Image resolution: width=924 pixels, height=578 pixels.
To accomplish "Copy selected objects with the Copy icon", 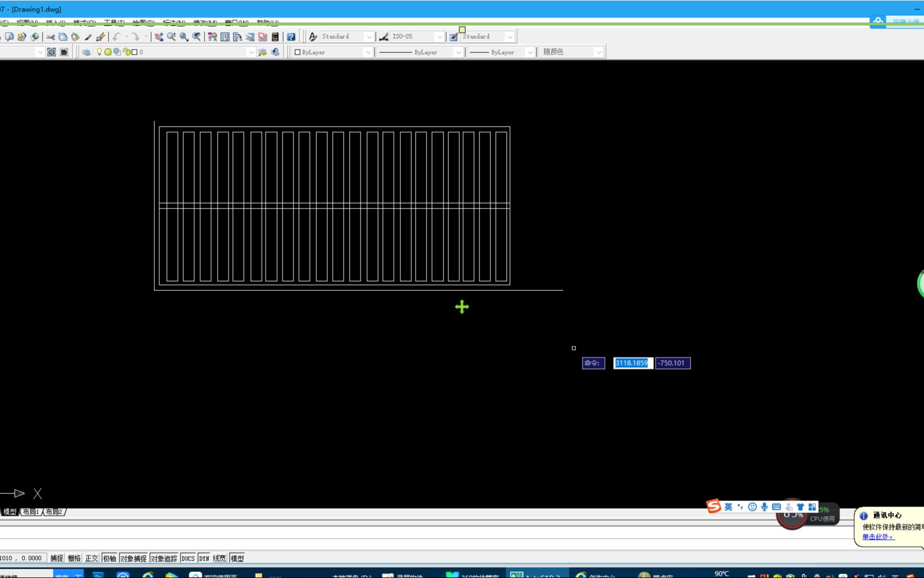I will 63,37.
